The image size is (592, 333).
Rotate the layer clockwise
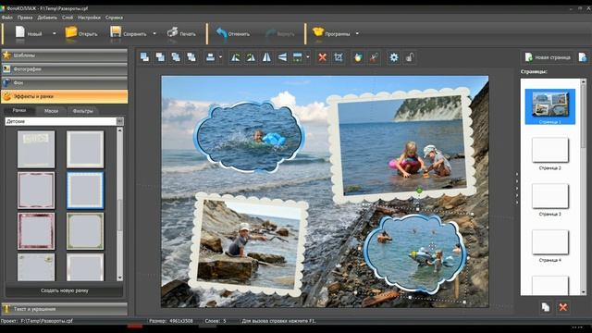pyautogui.click(x=251, y=57)
